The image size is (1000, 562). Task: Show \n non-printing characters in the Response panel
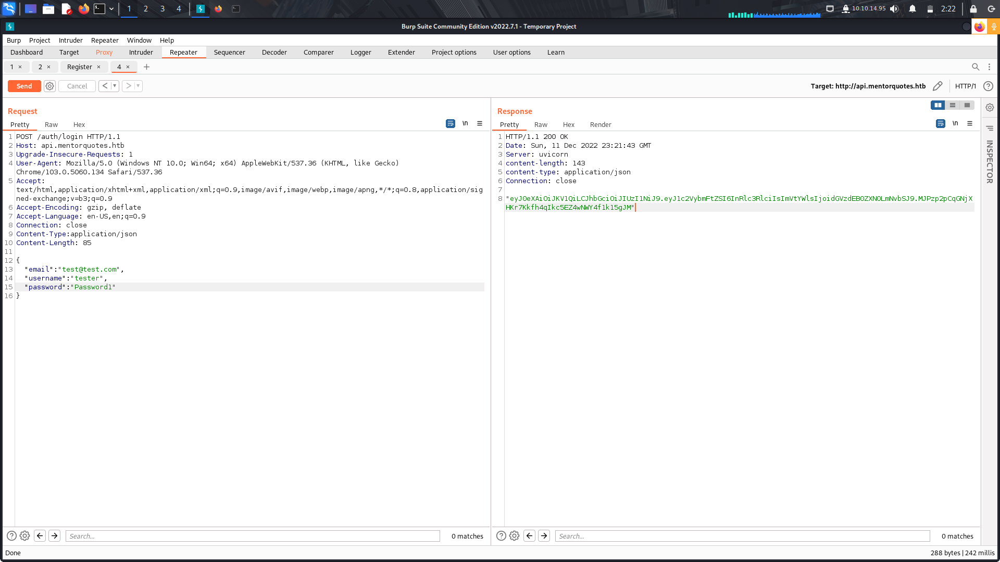(x=955, y=123)
